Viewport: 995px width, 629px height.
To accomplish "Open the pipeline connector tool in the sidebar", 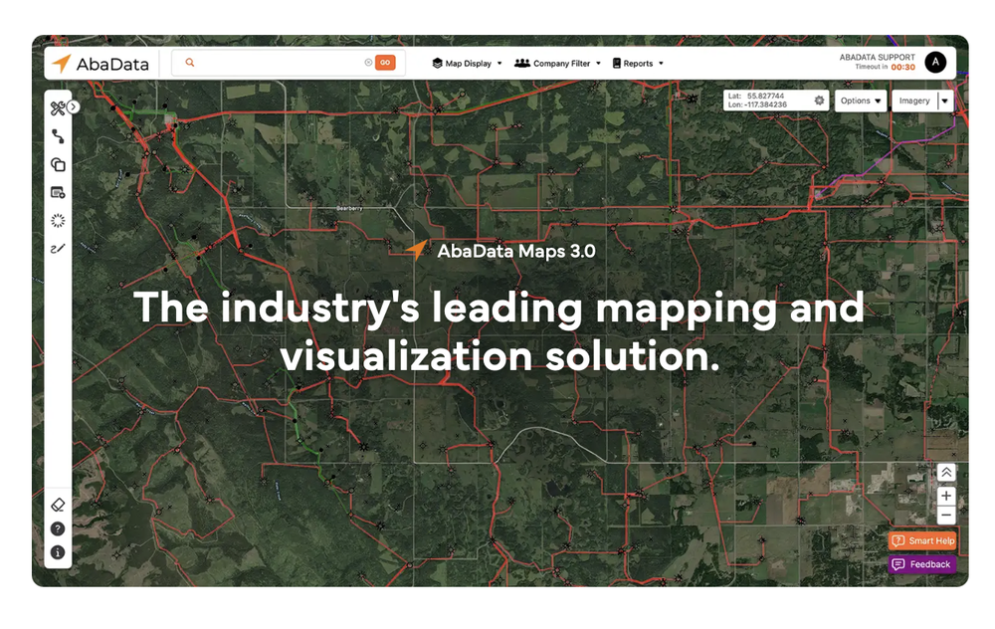I will coord(57,135).
